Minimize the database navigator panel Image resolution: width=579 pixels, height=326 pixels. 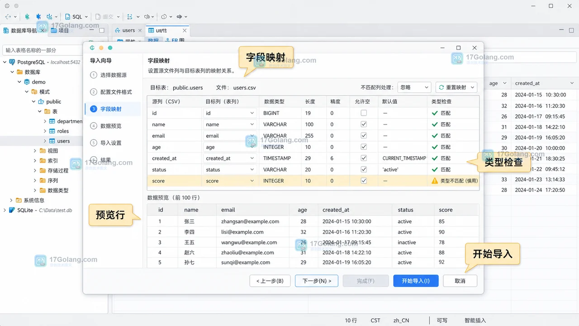(91, 30)
